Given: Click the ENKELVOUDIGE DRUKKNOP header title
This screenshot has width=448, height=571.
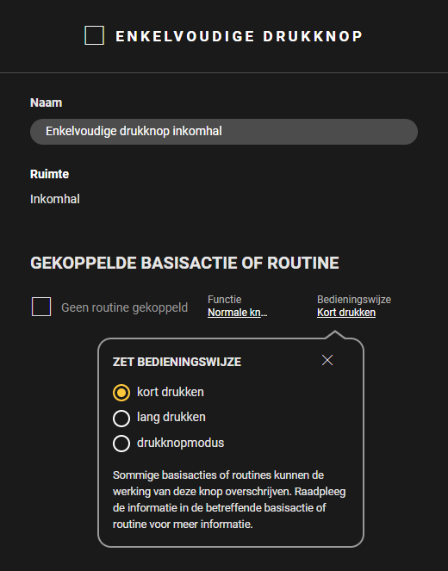Looking at the screenshot, I should point(239,36).
